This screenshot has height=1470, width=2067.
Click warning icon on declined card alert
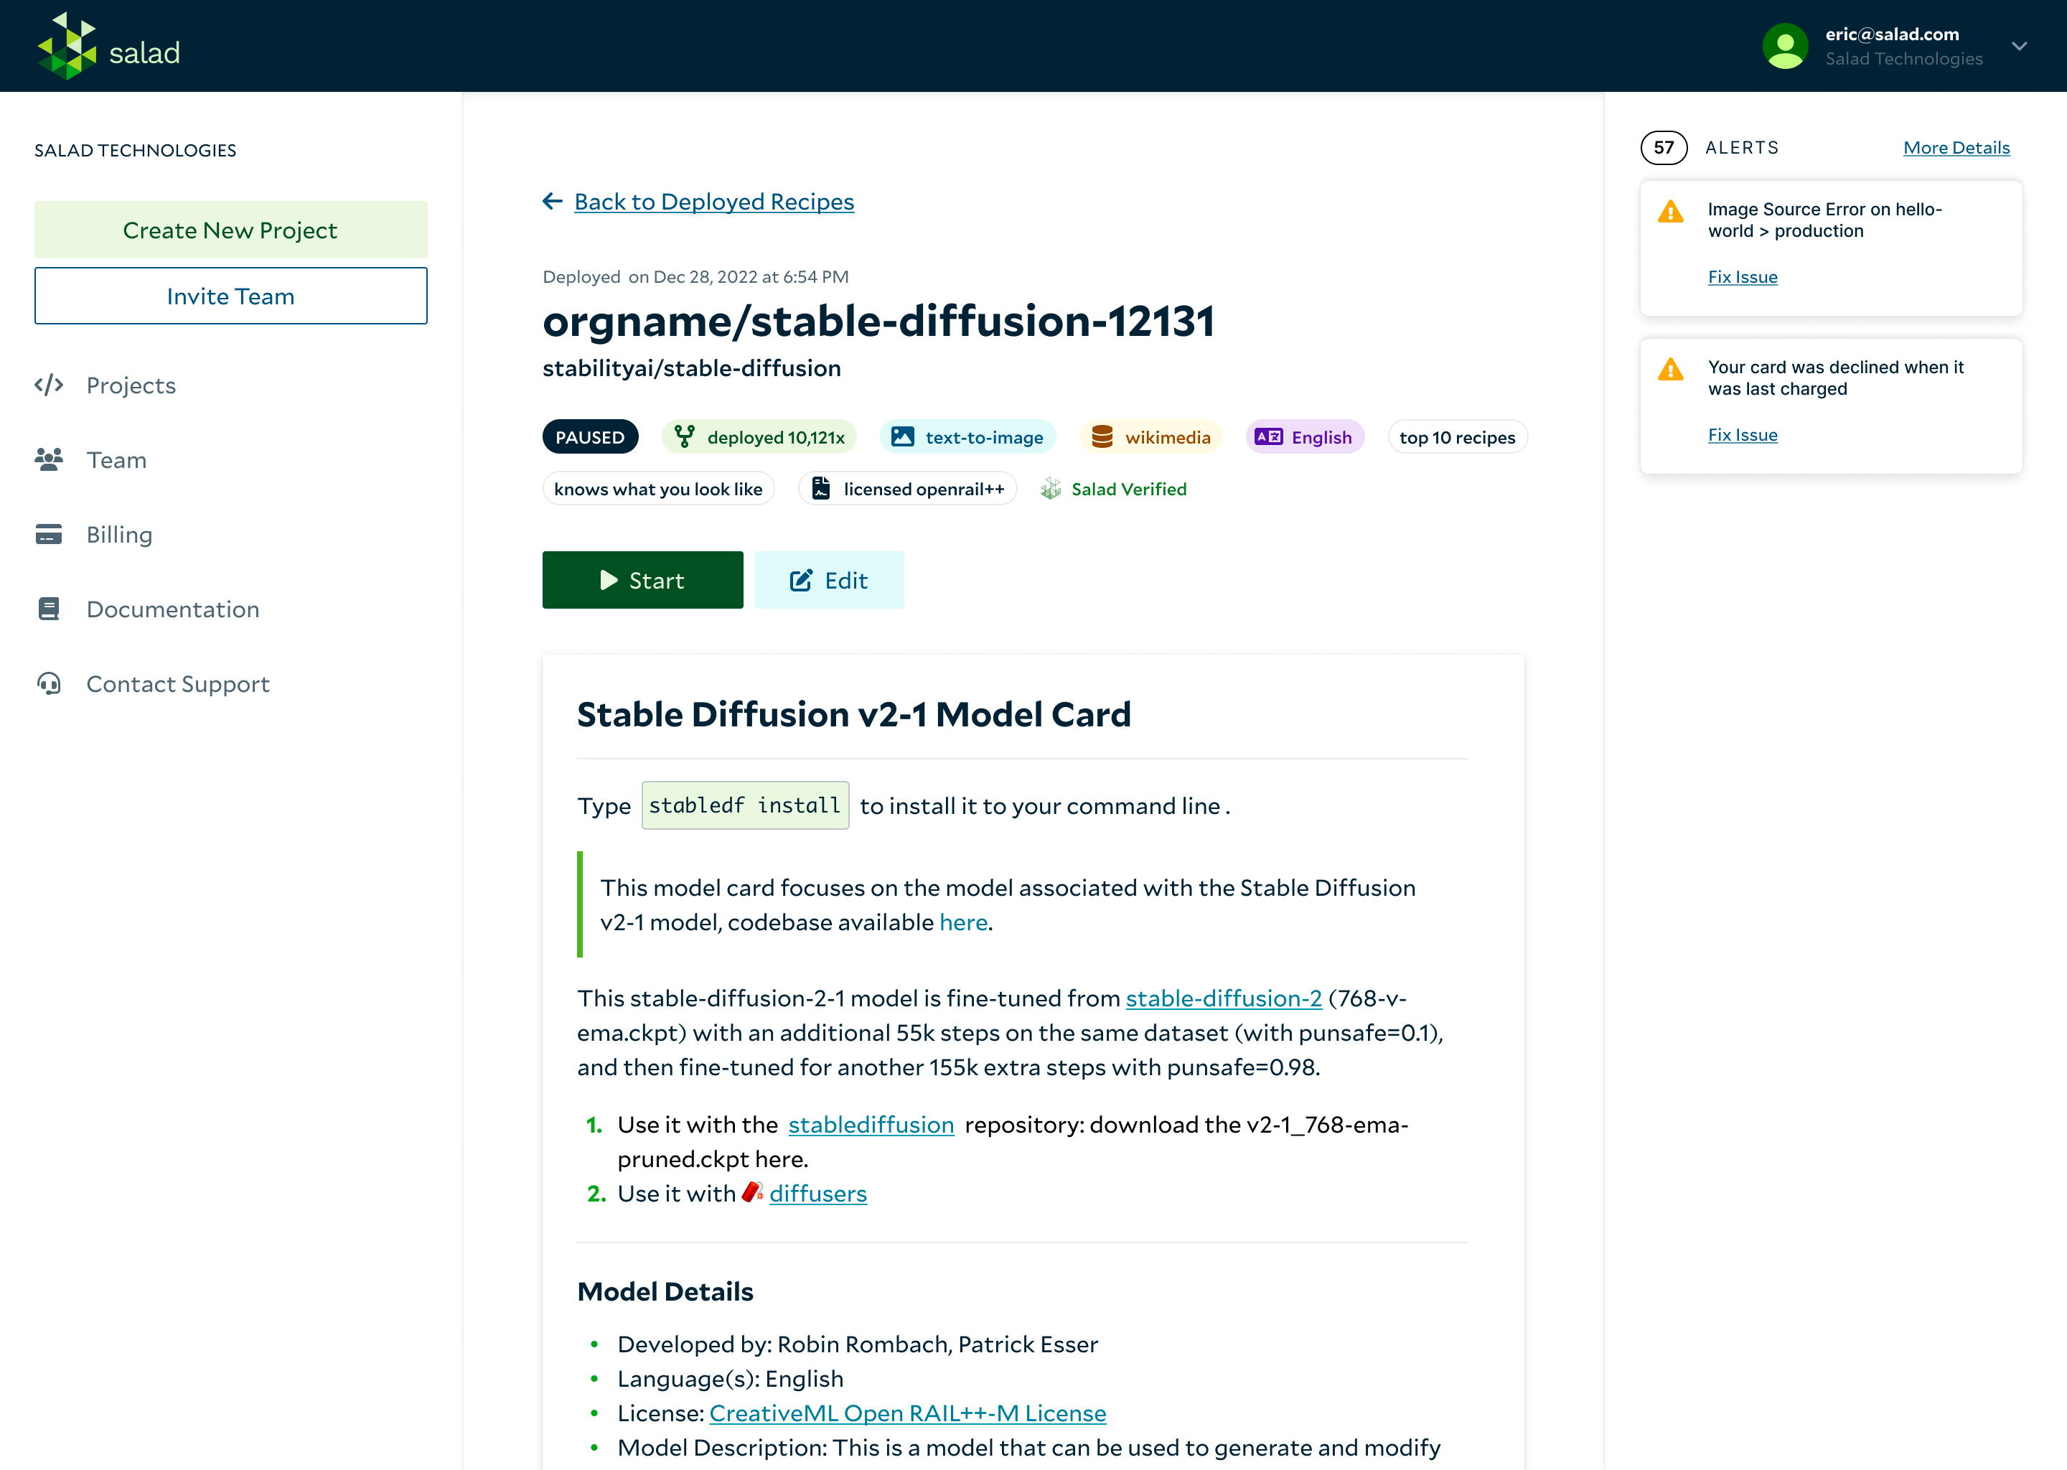pos(1671,370)
